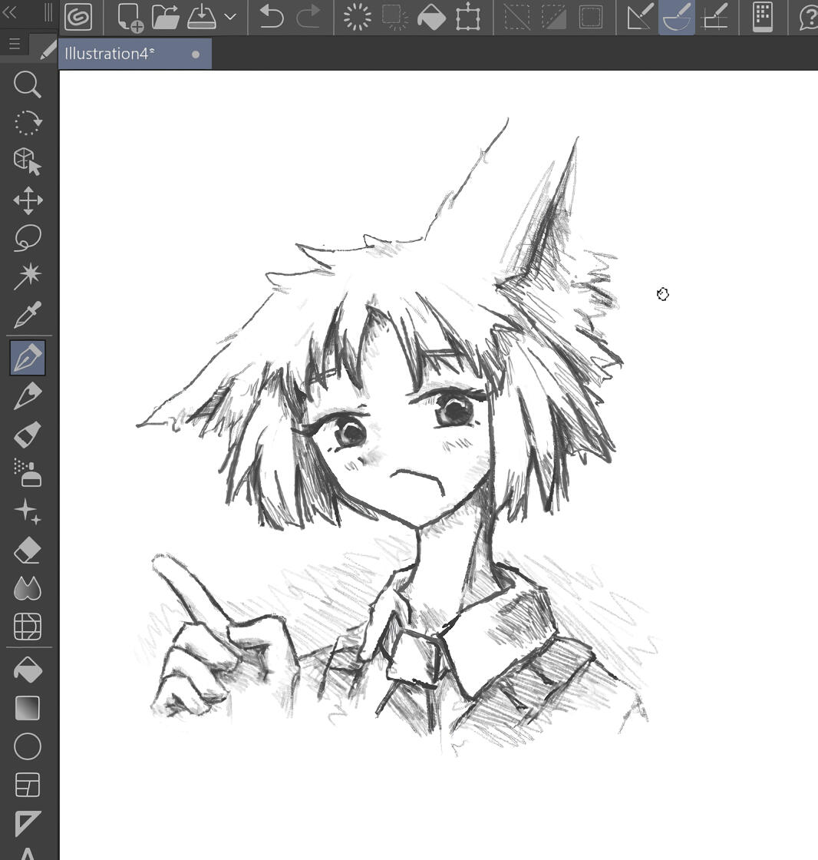Click the Fill bucket tool in sidebar

(x=28, y=670)
